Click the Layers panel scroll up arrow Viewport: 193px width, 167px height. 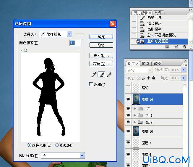[185, 85]
